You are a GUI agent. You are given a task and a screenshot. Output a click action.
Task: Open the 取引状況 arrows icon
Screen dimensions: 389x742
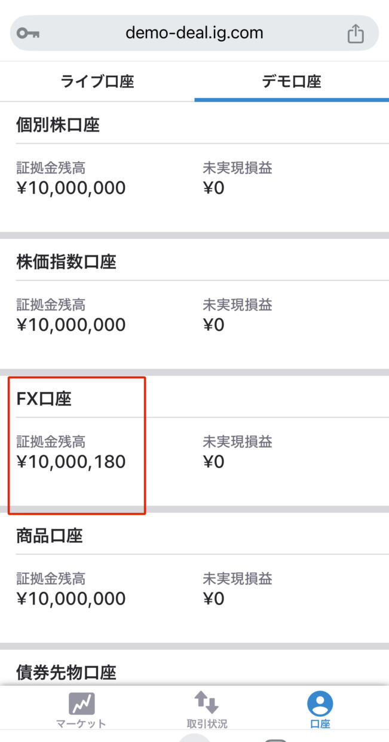pos(207,703)
